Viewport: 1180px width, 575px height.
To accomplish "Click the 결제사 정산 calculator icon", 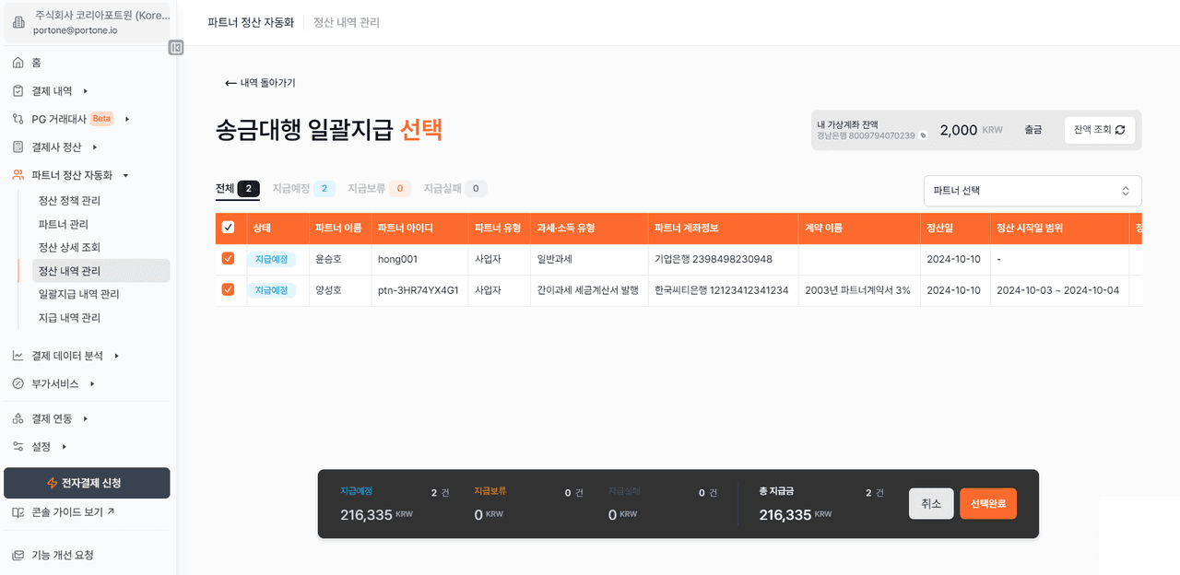I will pos(18,147).
